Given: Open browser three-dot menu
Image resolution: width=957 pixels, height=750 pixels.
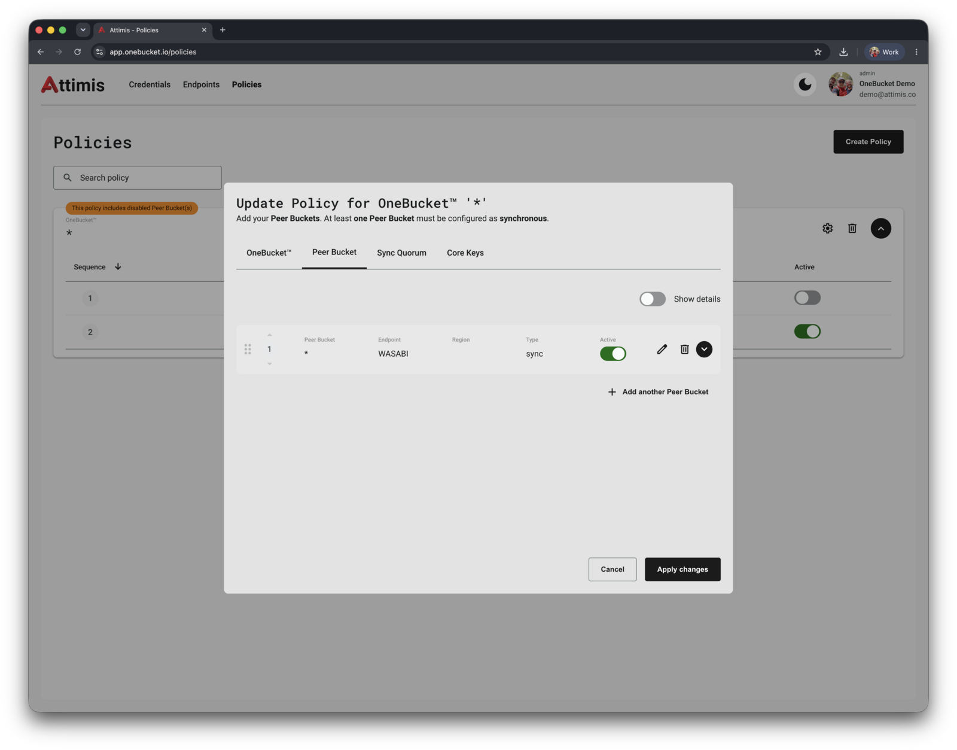Looking at the screenshot, I should click(x=916, y=52).
